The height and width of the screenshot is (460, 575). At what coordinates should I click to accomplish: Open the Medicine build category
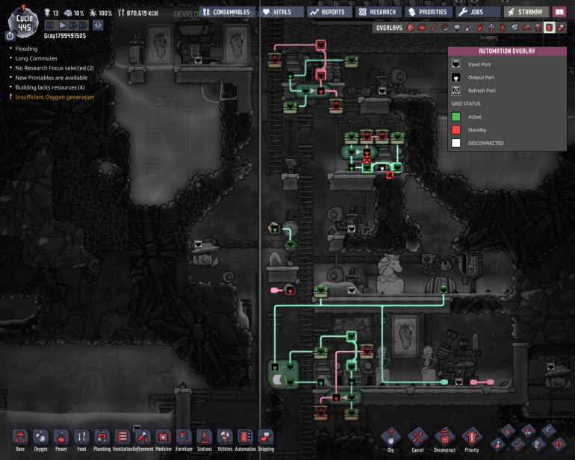(164, 440)
